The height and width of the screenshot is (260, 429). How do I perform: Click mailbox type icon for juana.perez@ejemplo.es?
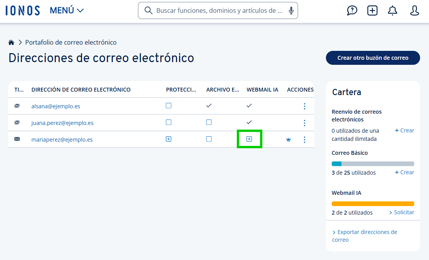(x=17, y=123)
